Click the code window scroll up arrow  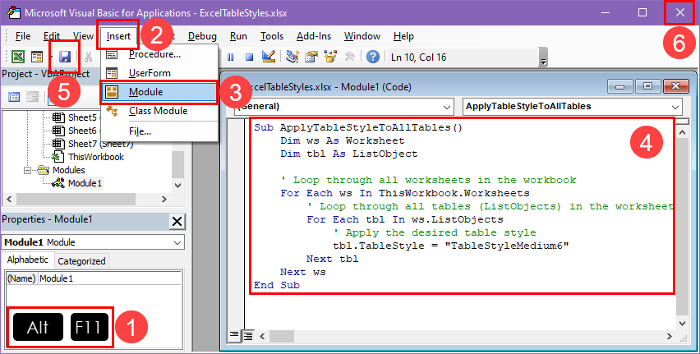(682, 132)
